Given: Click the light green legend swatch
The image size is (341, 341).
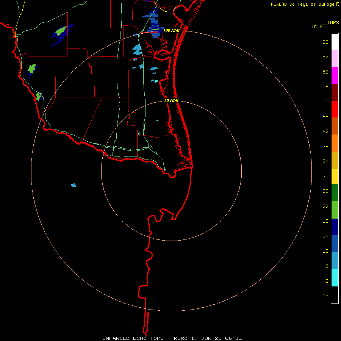Looking at the screenshot, I should (335, 210).
